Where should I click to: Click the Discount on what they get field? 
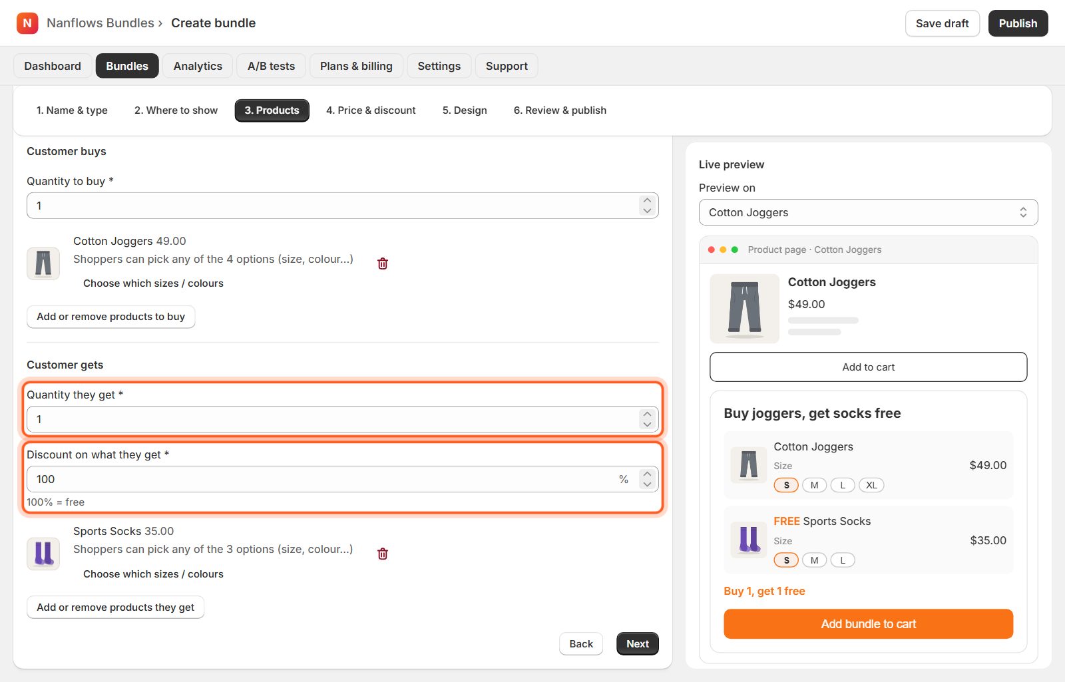click(342, 479)
